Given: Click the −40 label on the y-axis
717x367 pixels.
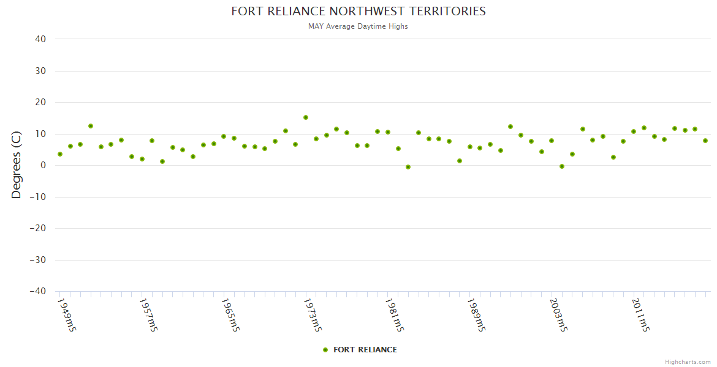Looking at the screenshot, I should click(x=38, y=292).
